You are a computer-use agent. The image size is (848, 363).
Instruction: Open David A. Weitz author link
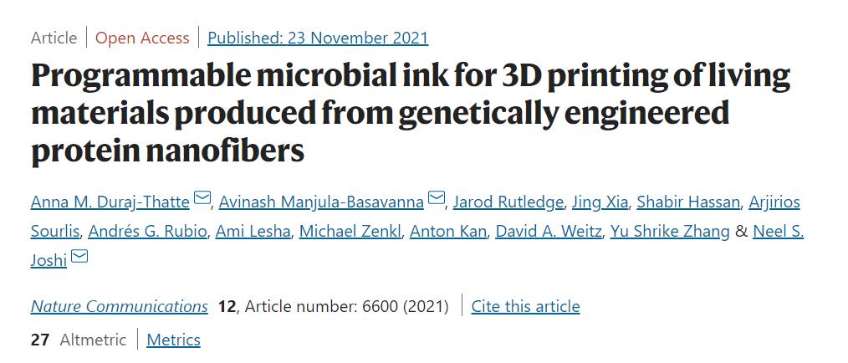pos(548,232)
